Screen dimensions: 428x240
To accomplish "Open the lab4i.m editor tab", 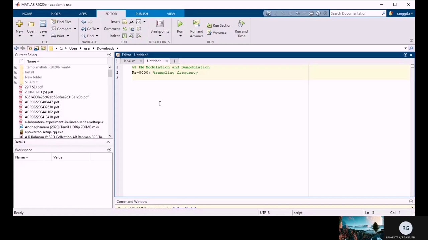I will pyautogui.click(x=129, y=61).
